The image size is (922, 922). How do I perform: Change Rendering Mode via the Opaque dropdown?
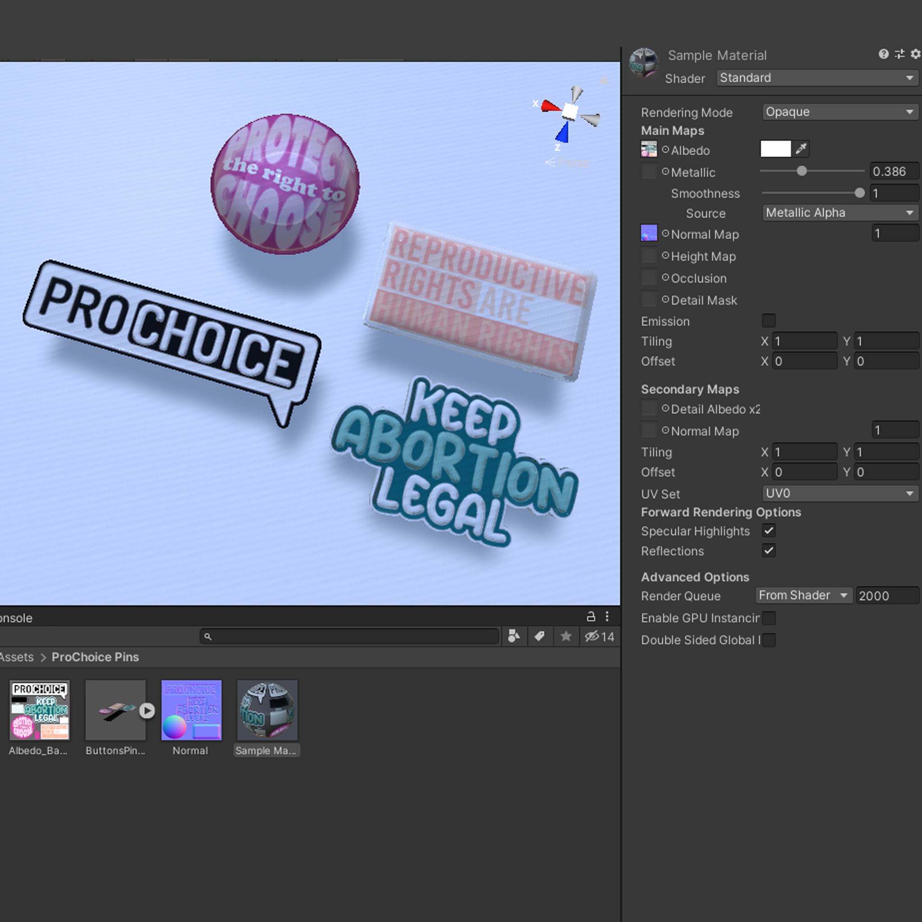[840, 112]
